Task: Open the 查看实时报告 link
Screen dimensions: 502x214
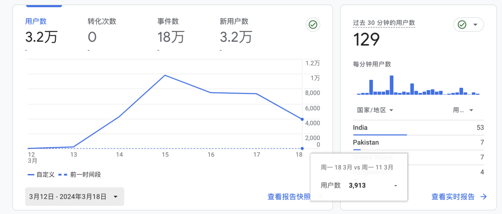Action: [x=453, y=196]
